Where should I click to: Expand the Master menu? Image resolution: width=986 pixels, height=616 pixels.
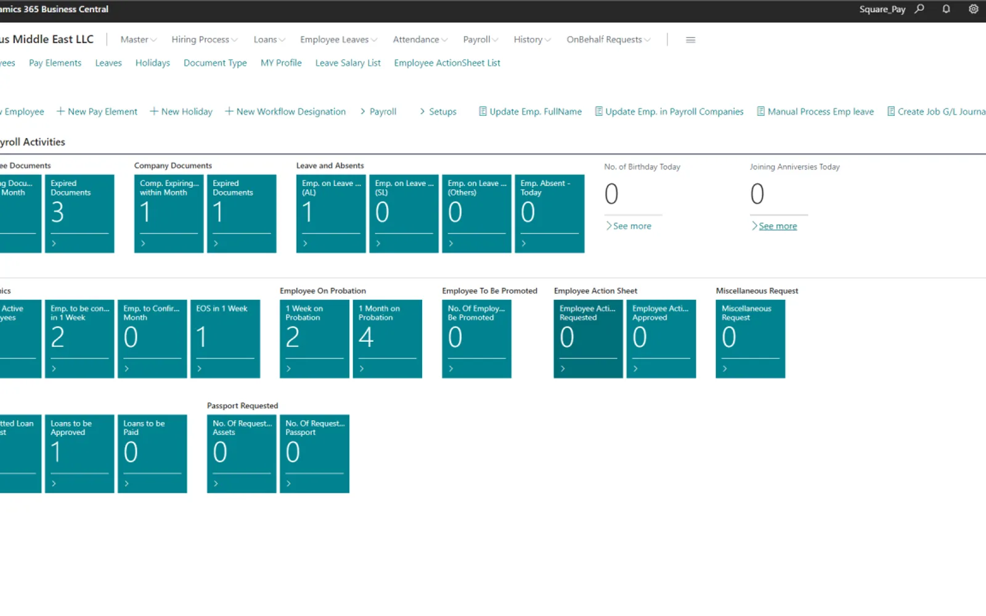[x=139, y=39]
